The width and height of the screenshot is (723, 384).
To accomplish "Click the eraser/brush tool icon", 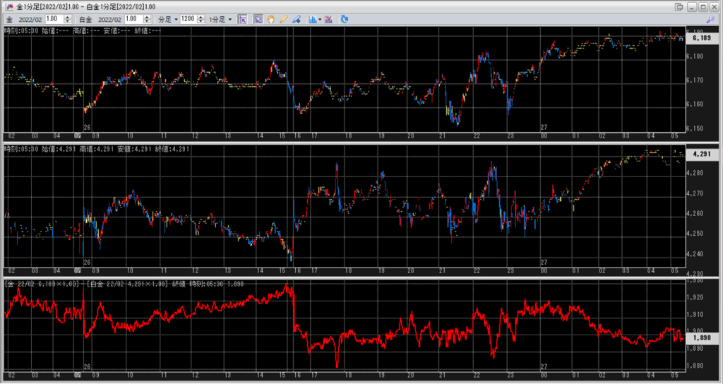I will tap(296, 19).
